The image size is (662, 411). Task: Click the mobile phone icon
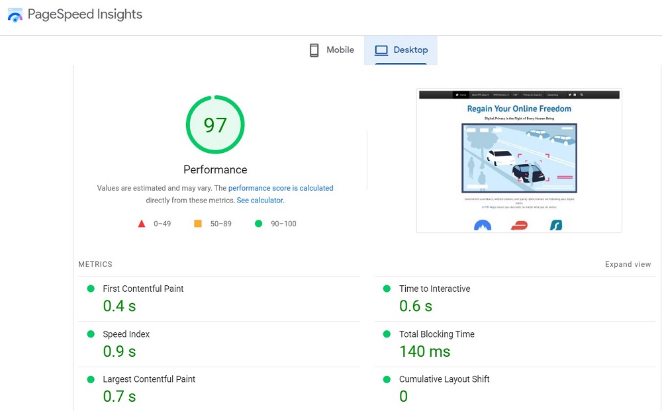[x=314, y=50]
